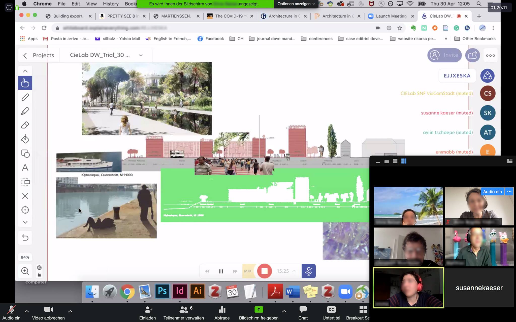Expand toolbar with the down chevron
Image resolution: width=516 pixels, height=322 pixels.
coord(25,222)
